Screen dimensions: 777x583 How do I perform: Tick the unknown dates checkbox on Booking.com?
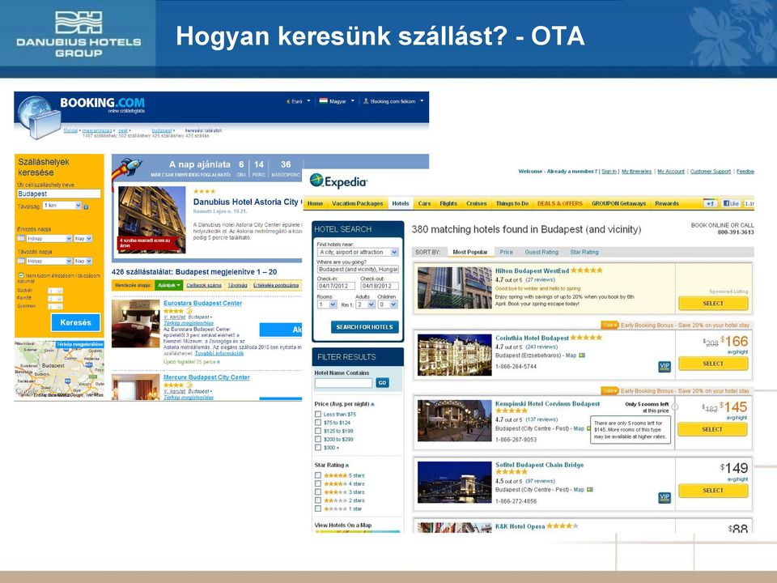[x=21, y=275]
